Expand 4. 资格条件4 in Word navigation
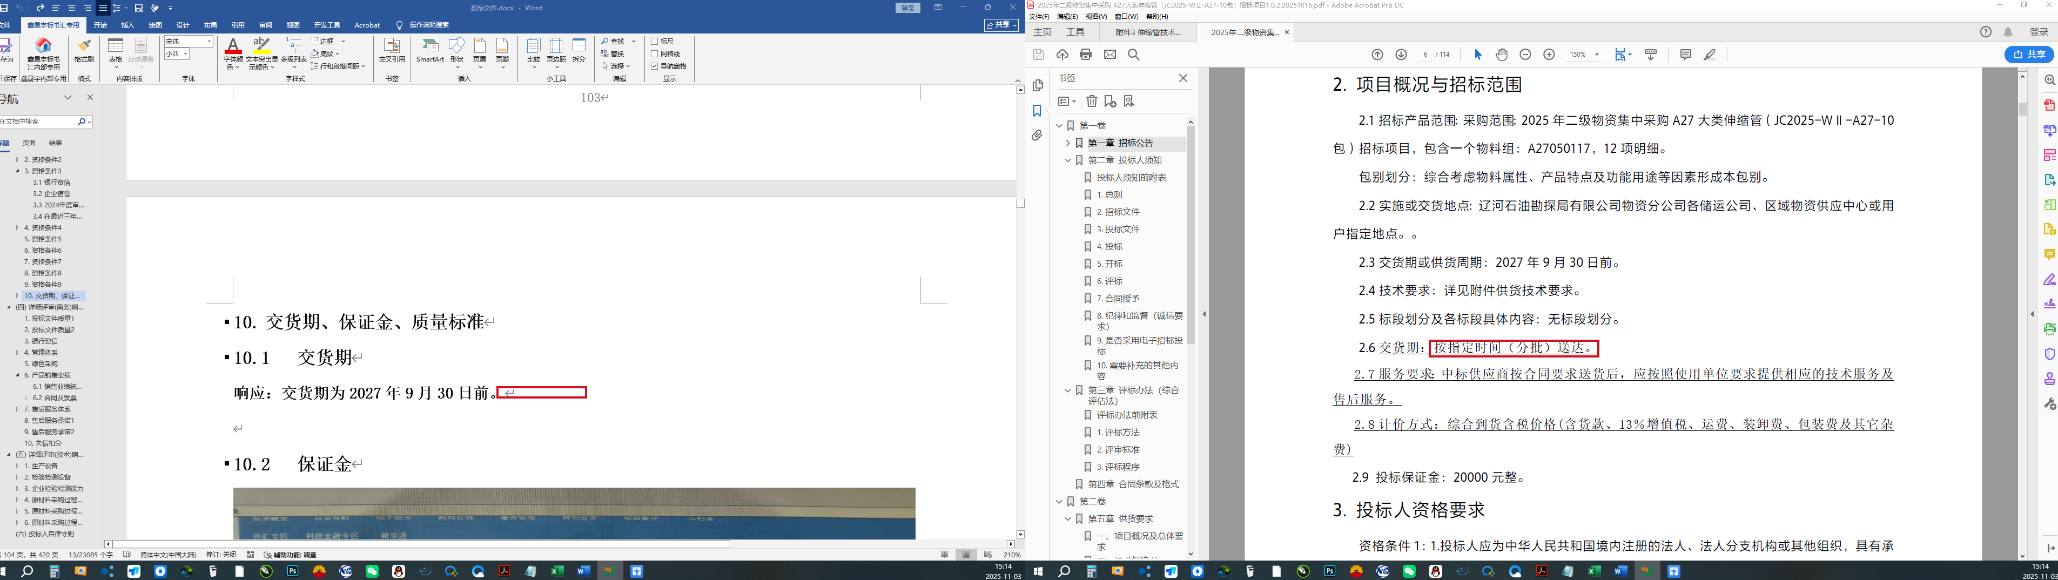This screenshot has height=580, width=2058. point(18,228)
